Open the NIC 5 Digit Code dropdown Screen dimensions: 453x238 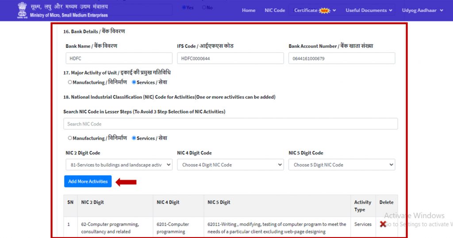pos(342,165)
